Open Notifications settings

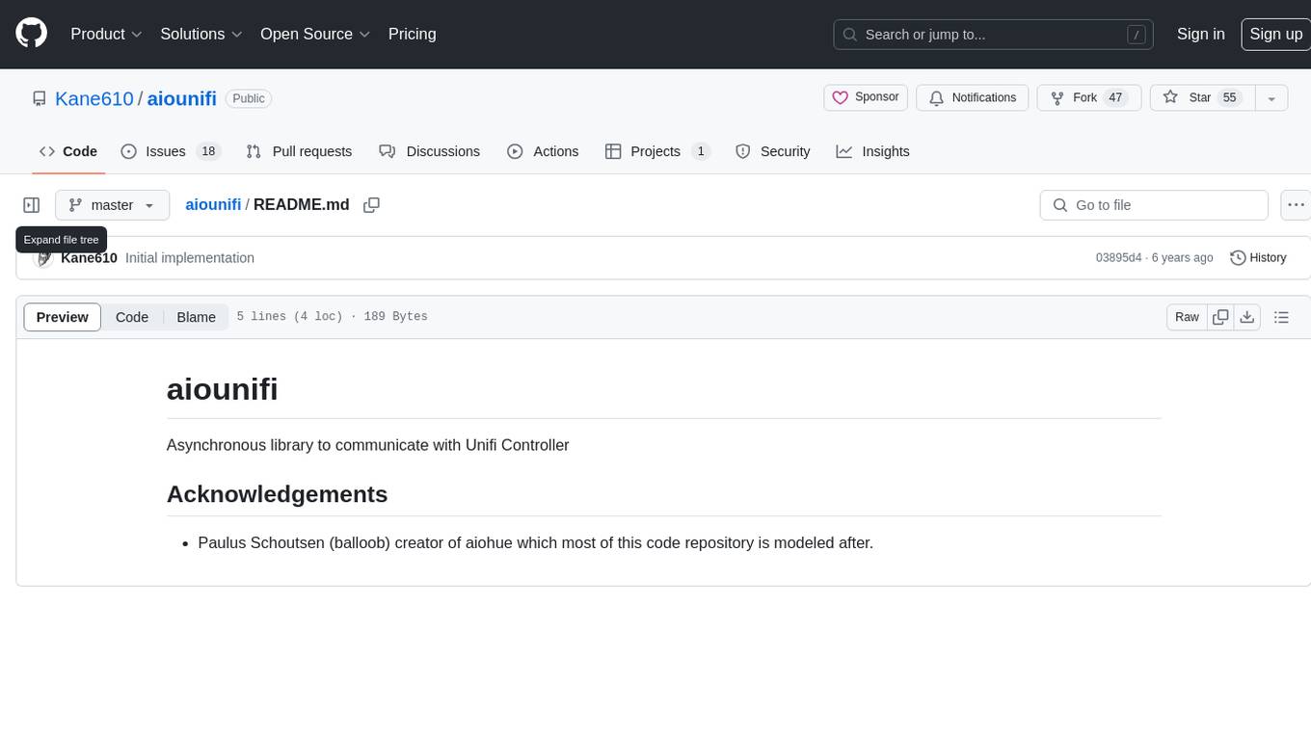coord(972,97)
